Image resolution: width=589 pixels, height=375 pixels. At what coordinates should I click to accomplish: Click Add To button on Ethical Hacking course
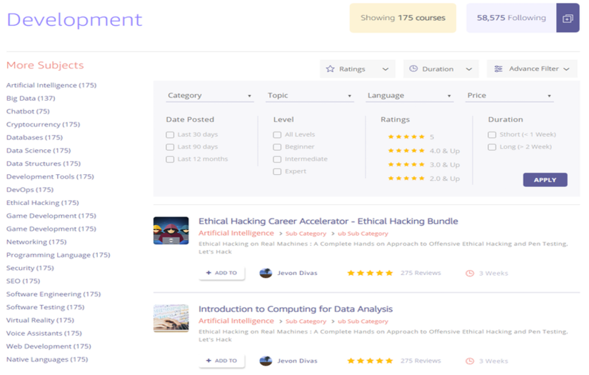click(221, 273)
